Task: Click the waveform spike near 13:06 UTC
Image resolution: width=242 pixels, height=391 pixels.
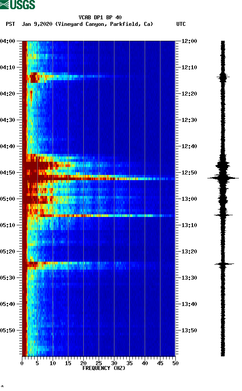Action: [223, 215]
